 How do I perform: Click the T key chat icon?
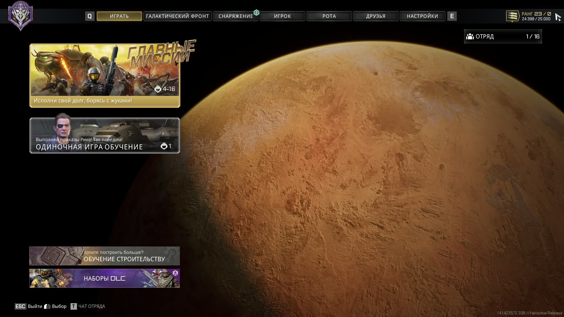coord(73,306)
